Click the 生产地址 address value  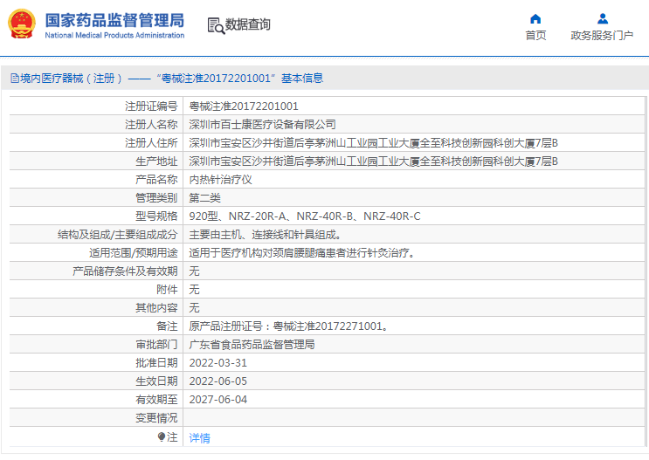click(x=373, y=161)
